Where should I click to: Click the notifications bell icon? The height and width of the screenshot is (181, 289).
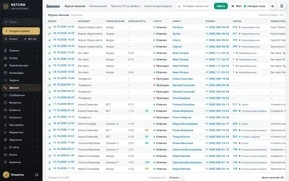(x=37, y=175)
